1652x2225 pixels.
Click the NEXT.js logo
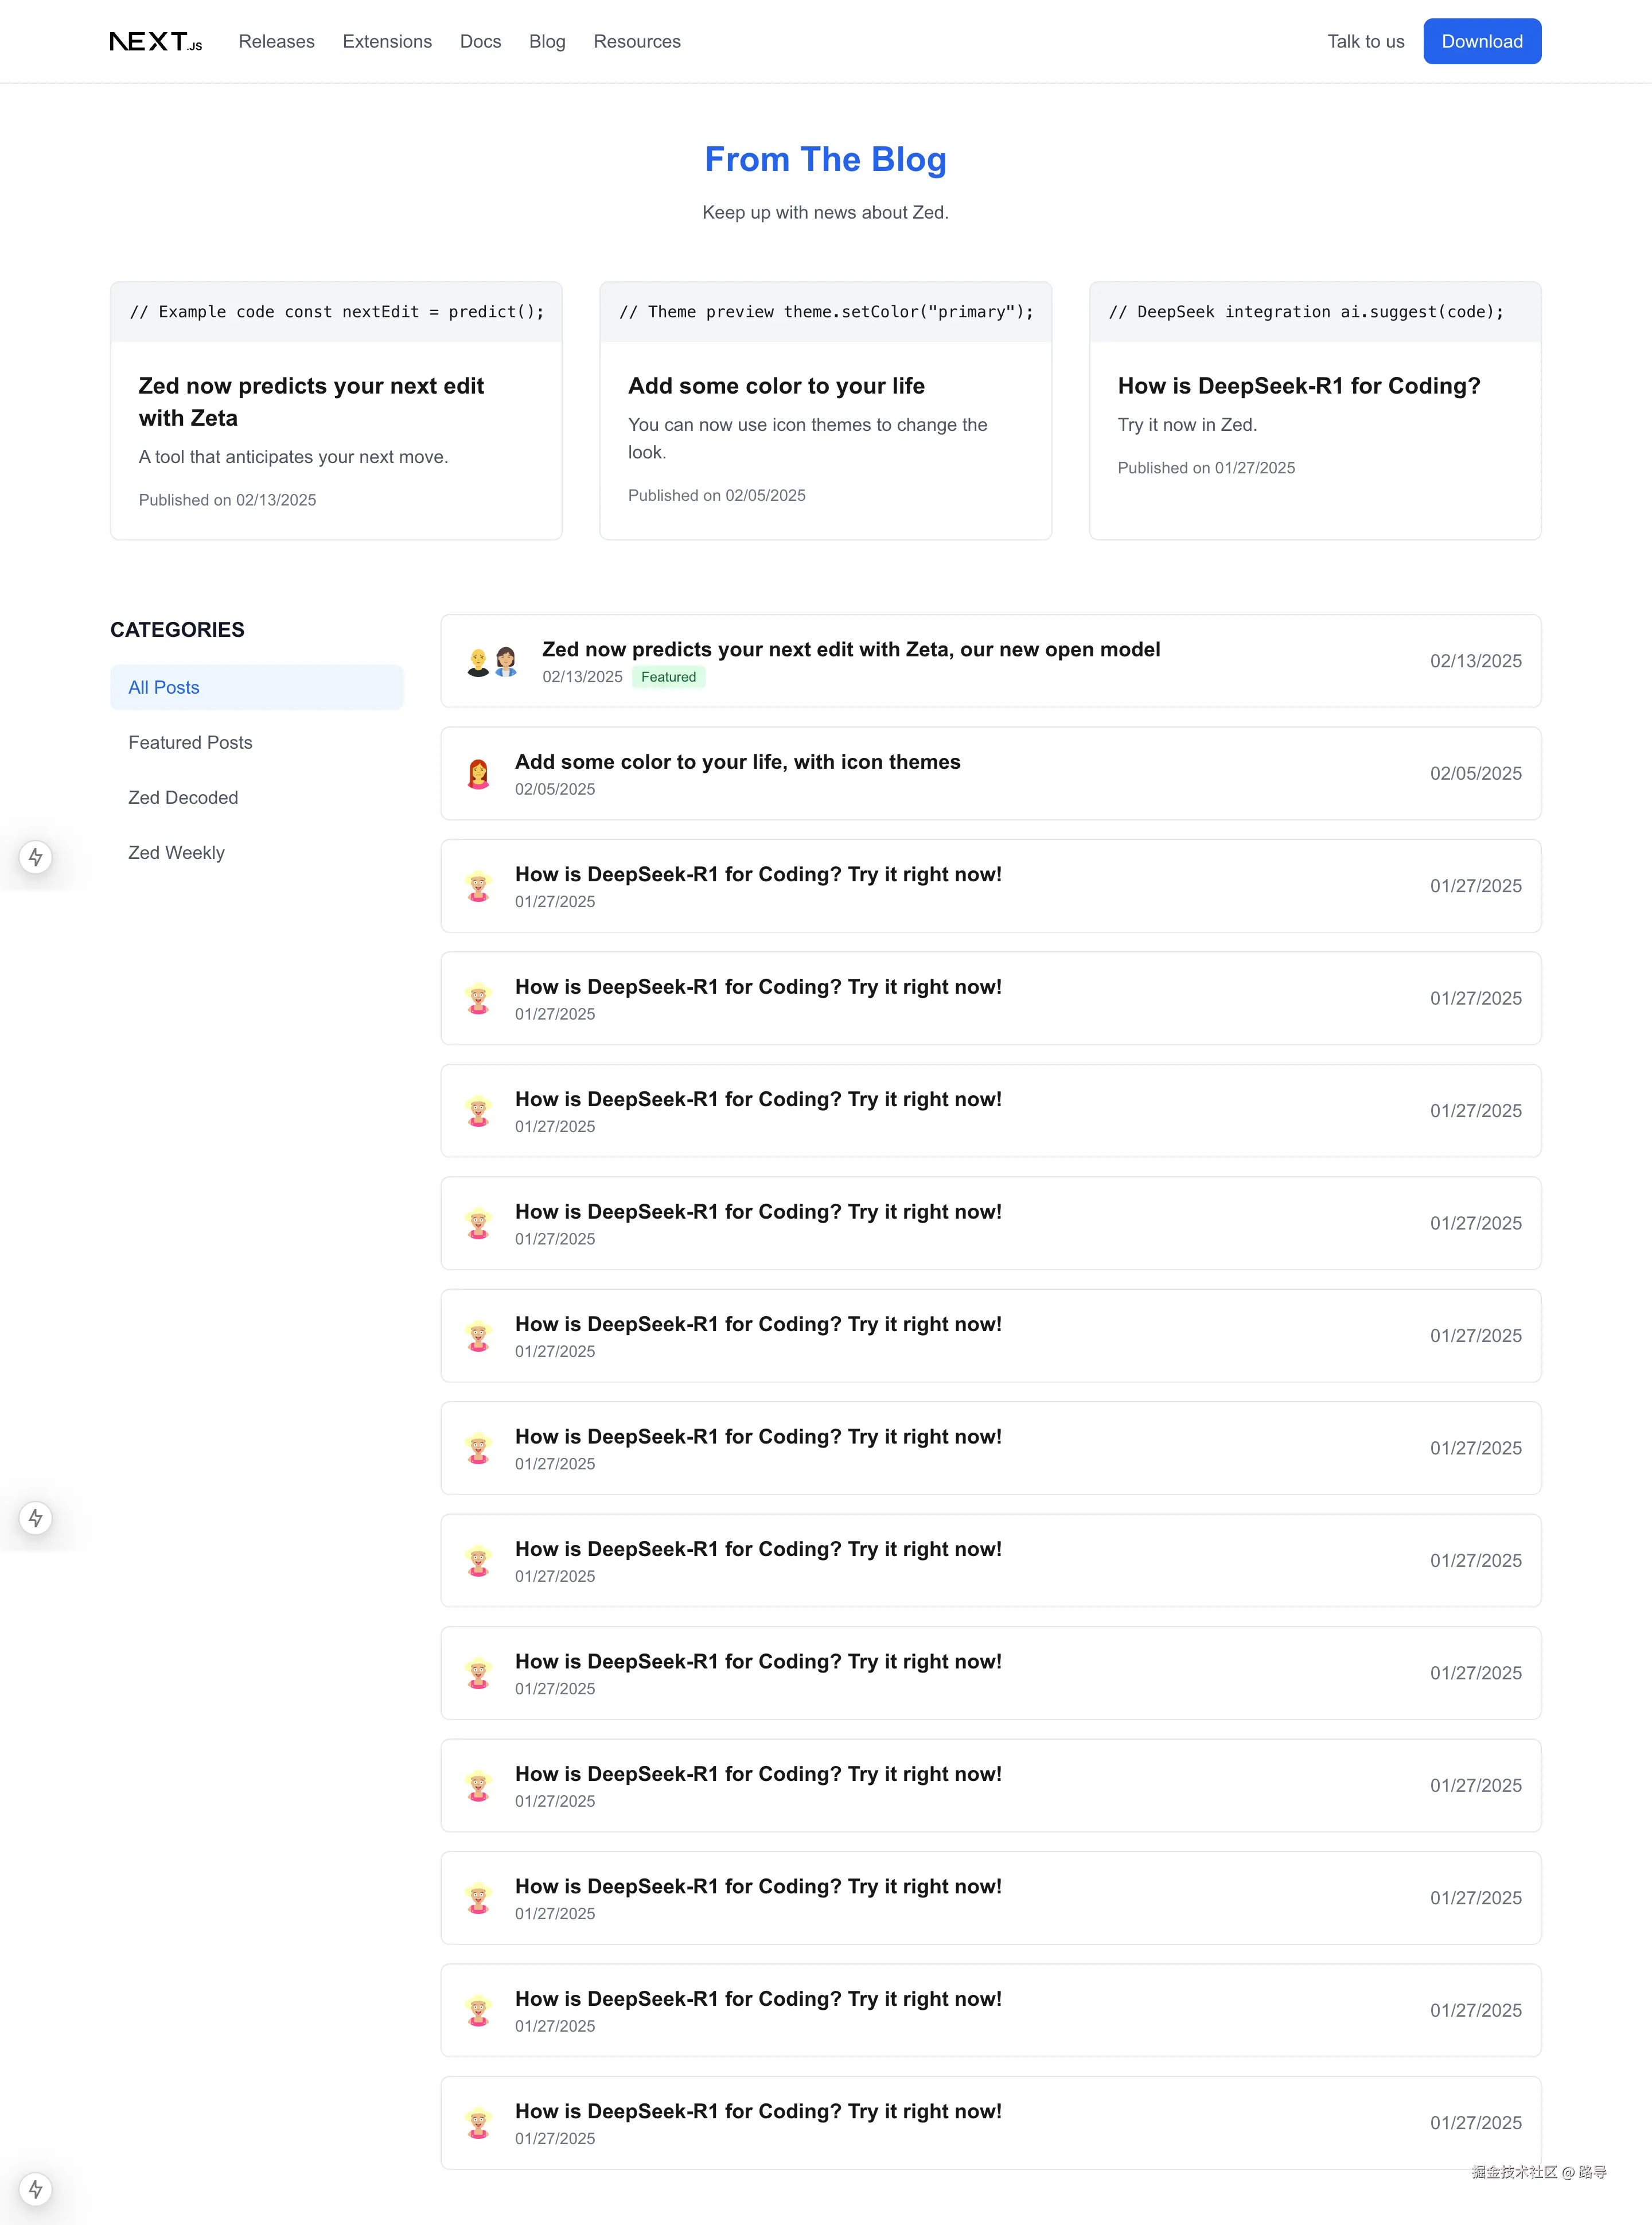click(x=156, y=41)
